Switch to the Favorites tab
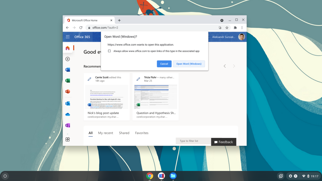 (x=142, y=133)
